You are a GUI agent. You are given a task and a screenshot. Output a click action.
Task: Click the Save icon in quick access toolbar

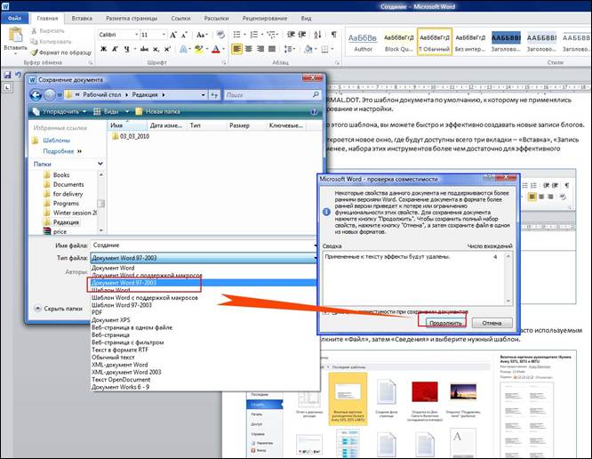[x=7, y=75]
